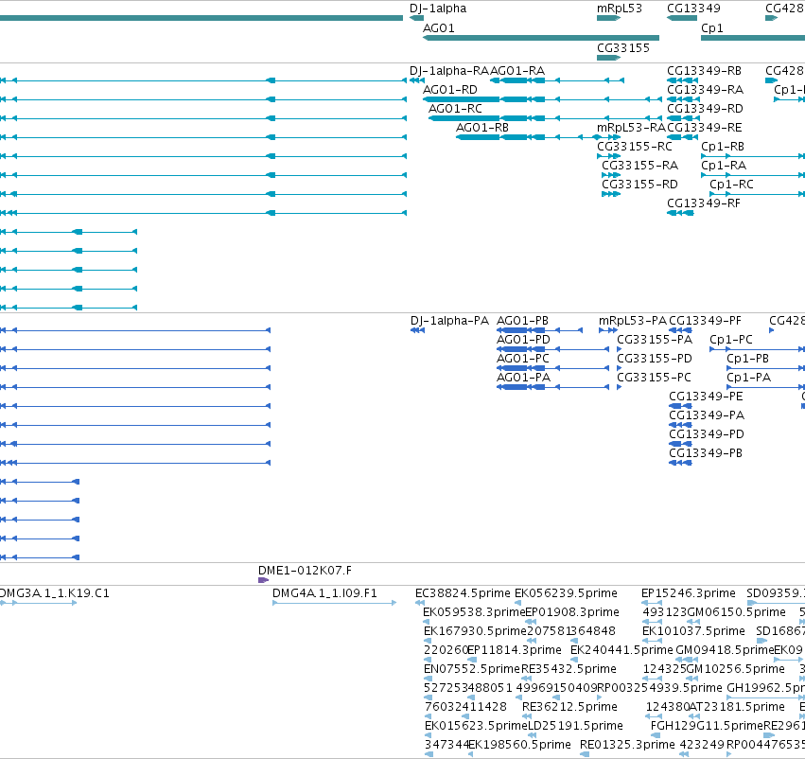The width and height of the screenshot is (805, 759).
Task: Click the EK240441.5prime EST label
Action: coord(621,650)
